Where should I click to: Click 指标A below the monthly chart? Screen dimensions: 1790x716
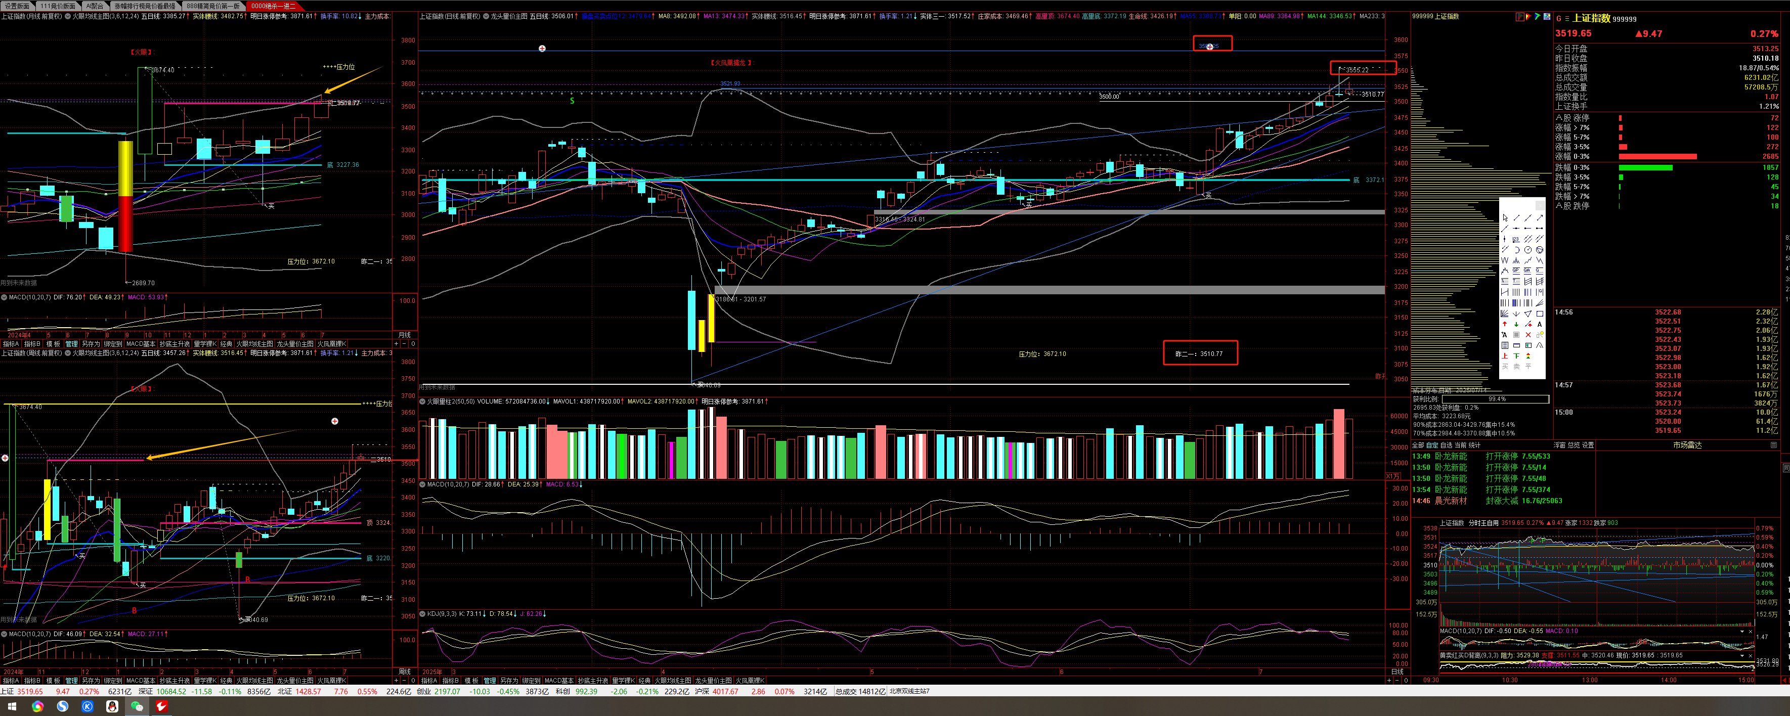tap(11, 344)
